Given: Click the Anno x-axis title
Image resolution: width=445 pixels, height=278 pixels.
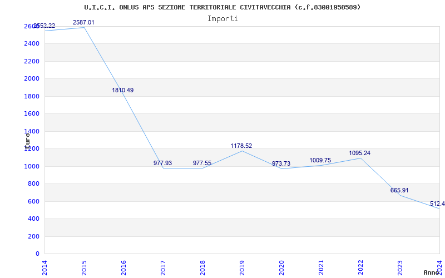Looking at the screenshot, I should pyautogui.click(x=431, y=272).
